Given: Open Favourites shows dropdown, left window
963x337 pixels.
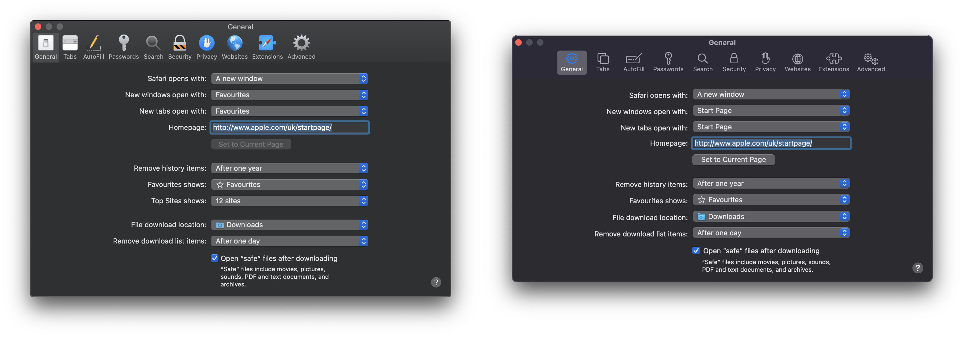Looking at the screenshot, I should coord(289,184).
